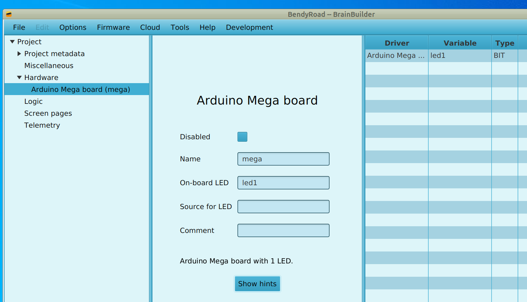The height and width of the screenshot is (302, 527).
Task: Click the Driver column header
Action: pos(397,43)
